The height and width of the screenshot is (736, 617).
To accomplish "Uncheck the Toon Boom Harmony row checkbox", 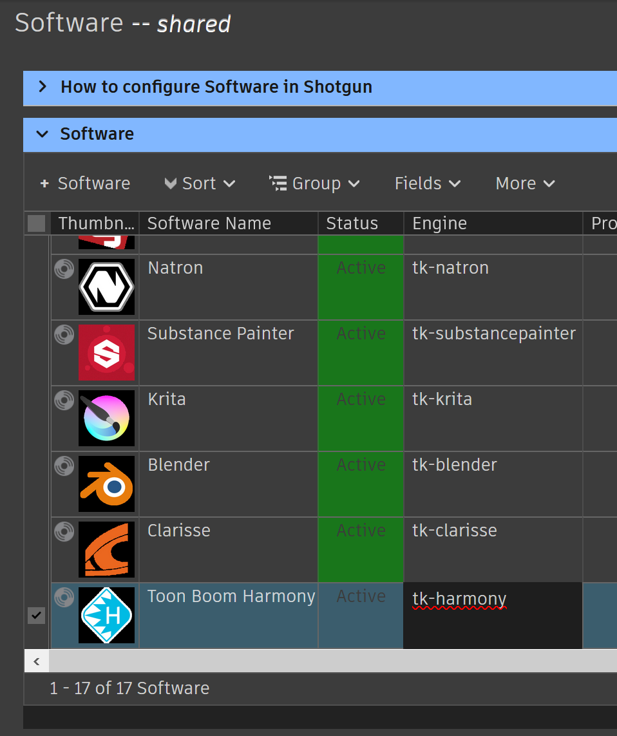I will click(x=37, y=616).
